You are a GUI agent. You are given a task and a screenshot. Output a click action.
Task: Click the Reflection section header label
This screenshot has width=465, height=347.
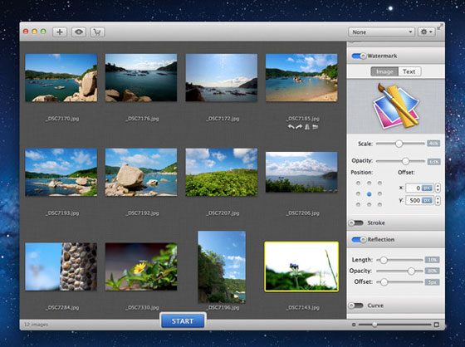pyautogui.click(x=381, y=239)
